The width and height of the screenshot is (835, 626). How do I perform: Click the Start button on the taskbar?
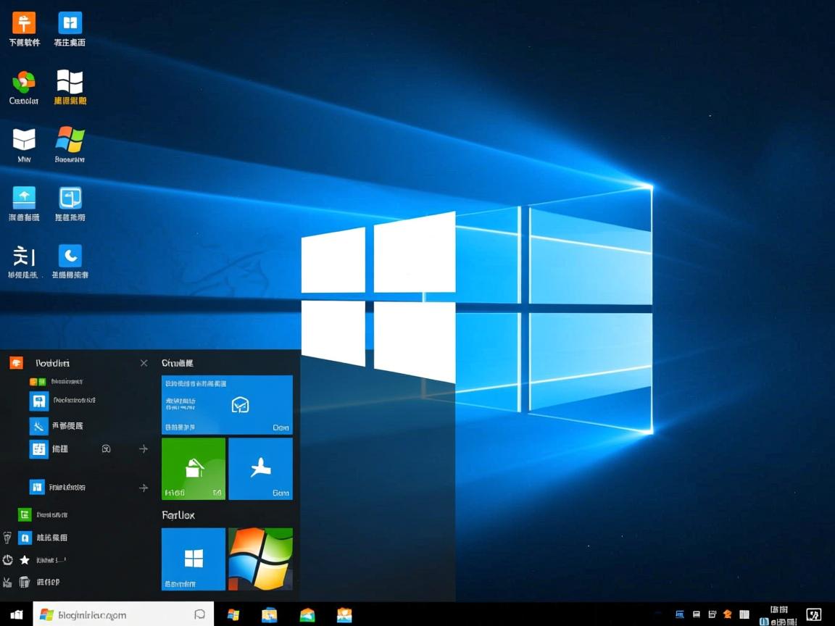coord(16,614)
